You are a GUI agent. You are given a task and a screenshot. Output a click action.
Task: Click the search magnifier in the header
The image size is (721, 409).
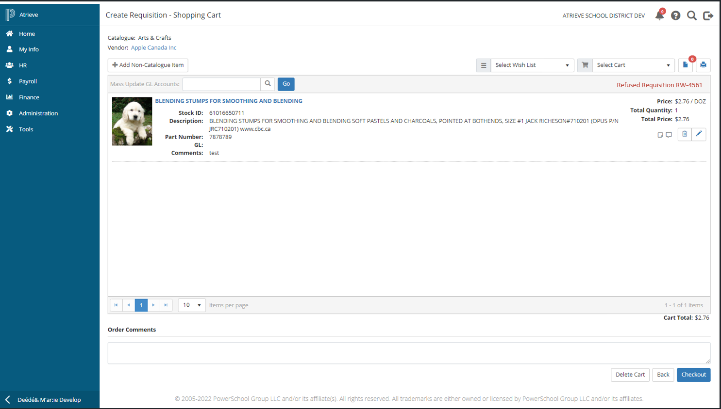tap(692, 16)
